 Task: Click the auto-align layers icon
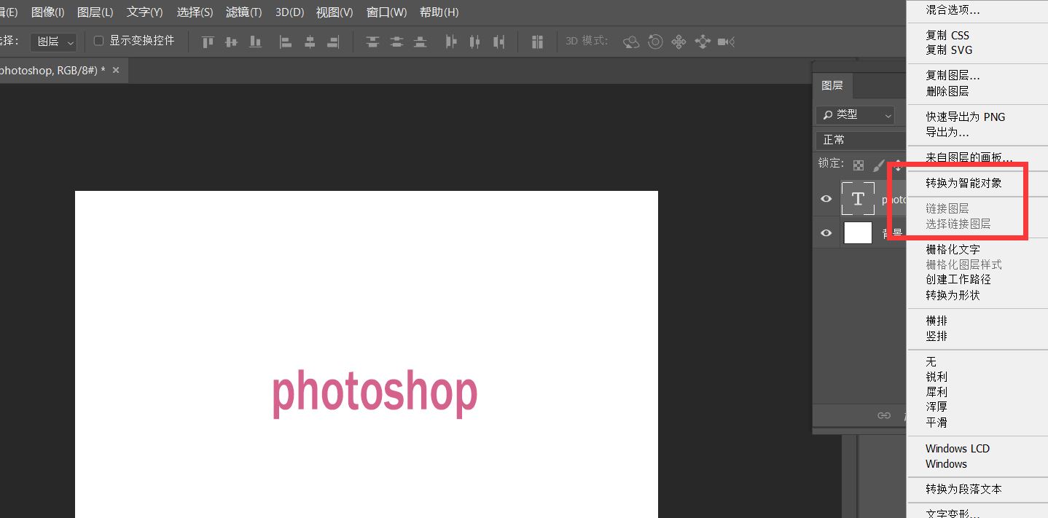pos(538,42)
